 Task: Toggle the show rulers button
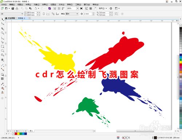(87, 8)
